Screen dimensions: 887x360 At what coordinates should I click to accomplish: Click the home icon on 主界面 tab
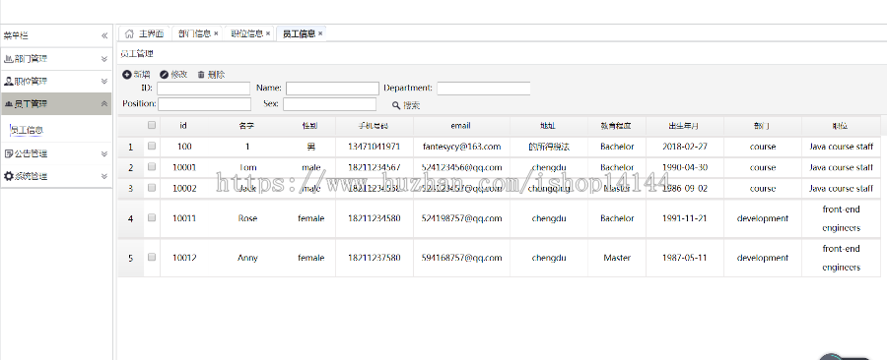tap(129, 33)
